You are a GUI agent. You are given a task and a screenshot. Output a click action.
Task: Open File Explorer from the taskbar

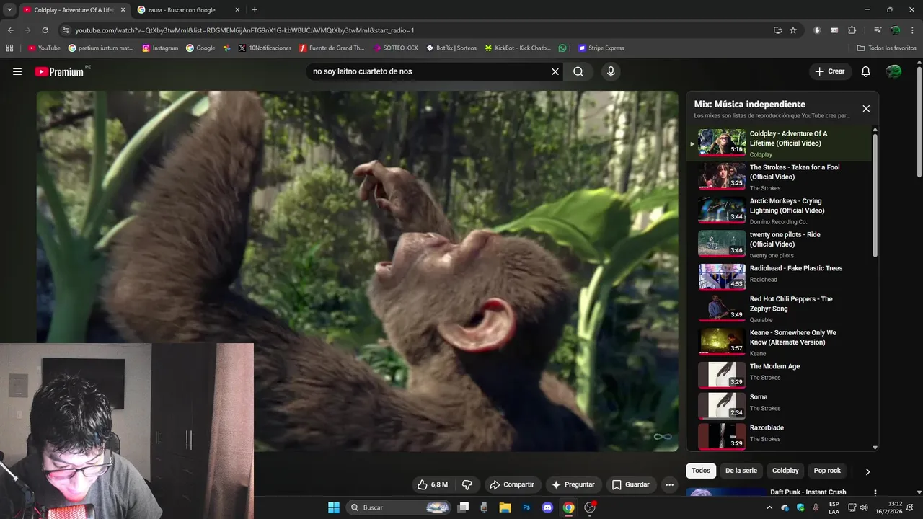coord(505,507)
